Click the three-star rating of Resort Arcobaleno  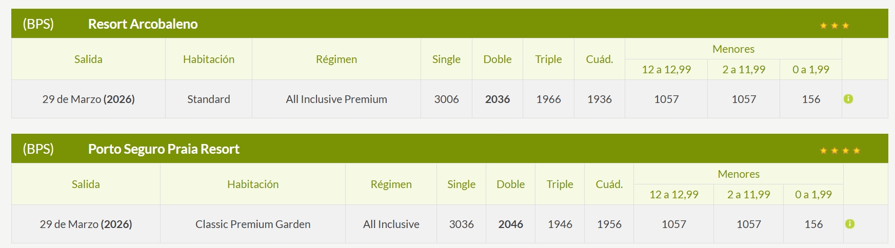(x=834, y=26)
